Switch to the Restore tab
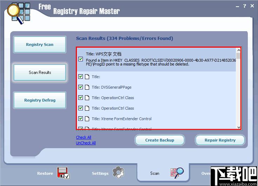Screen dimensions: 258x186 click(x=45, y=173)
